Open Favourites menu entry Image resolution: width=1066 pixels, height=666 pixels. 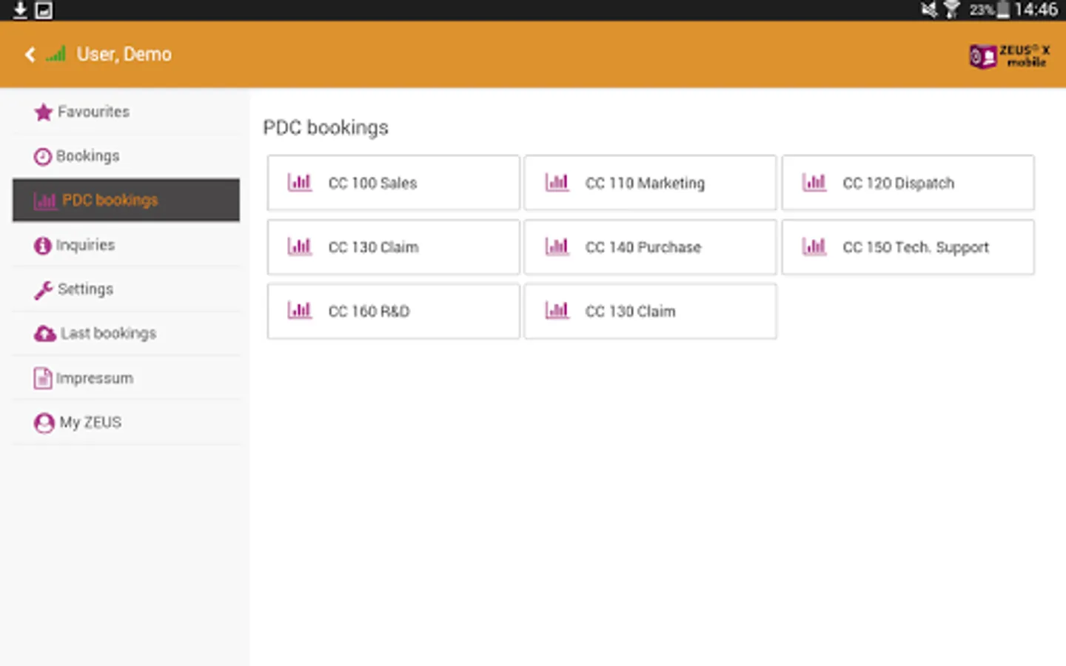127,112
